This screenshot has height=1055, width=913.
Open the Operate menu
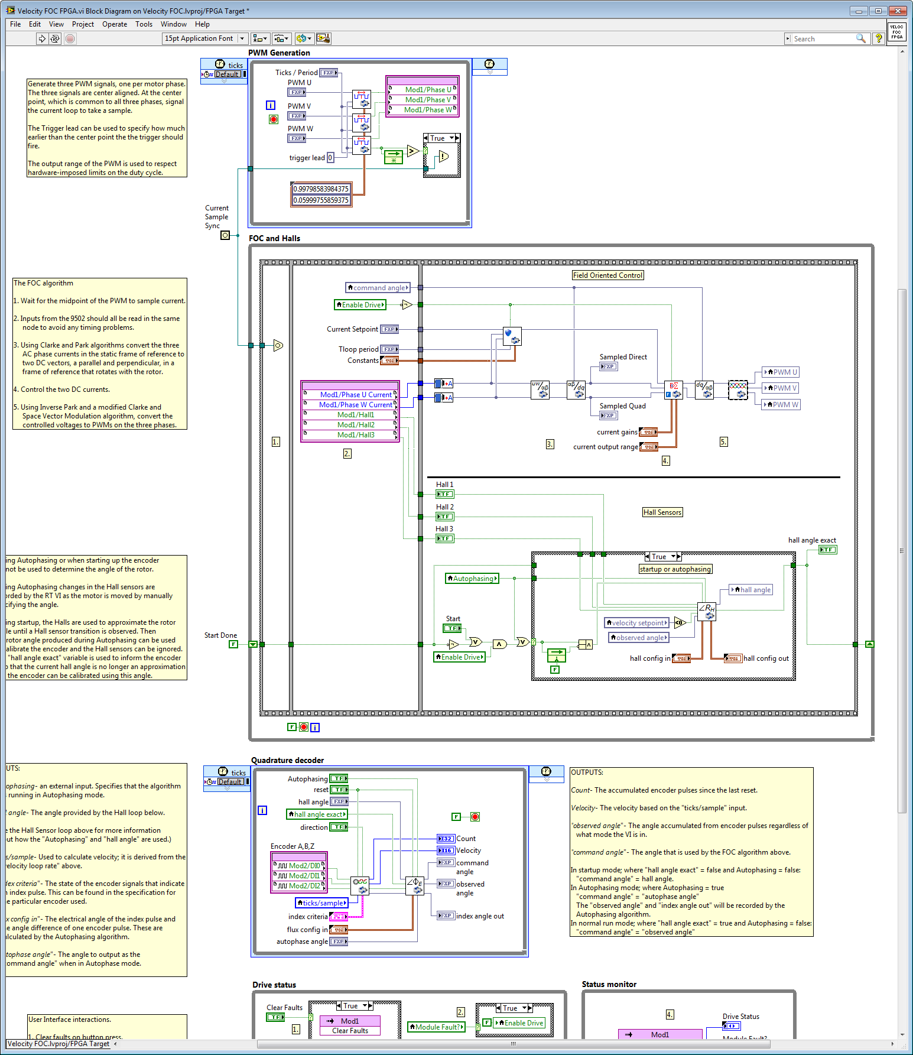[115, 24]
